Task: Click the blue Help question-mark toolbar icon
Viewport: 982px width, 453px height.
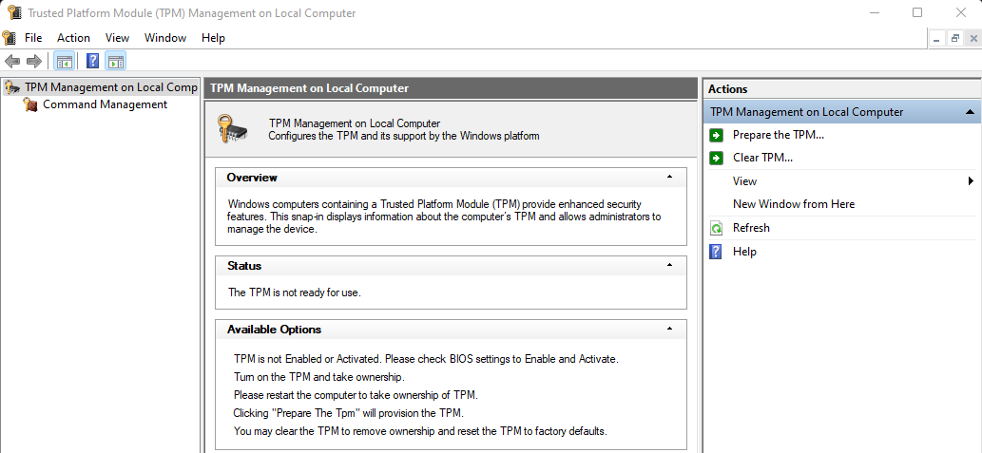Action: 92,62
